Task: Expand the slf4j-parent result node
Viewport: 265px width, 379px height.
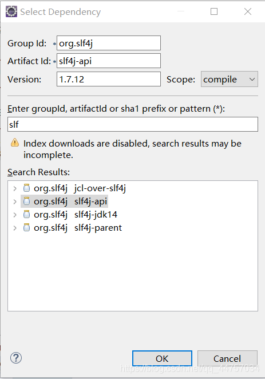Action: click(x=15, y=228)
